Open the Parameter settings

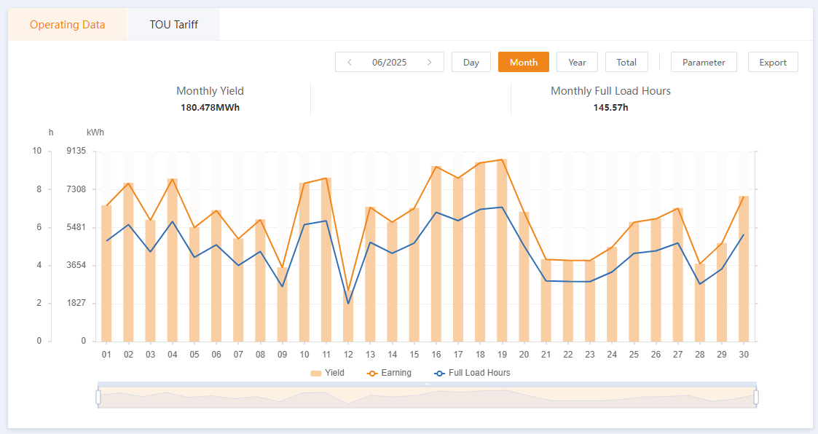704,63
